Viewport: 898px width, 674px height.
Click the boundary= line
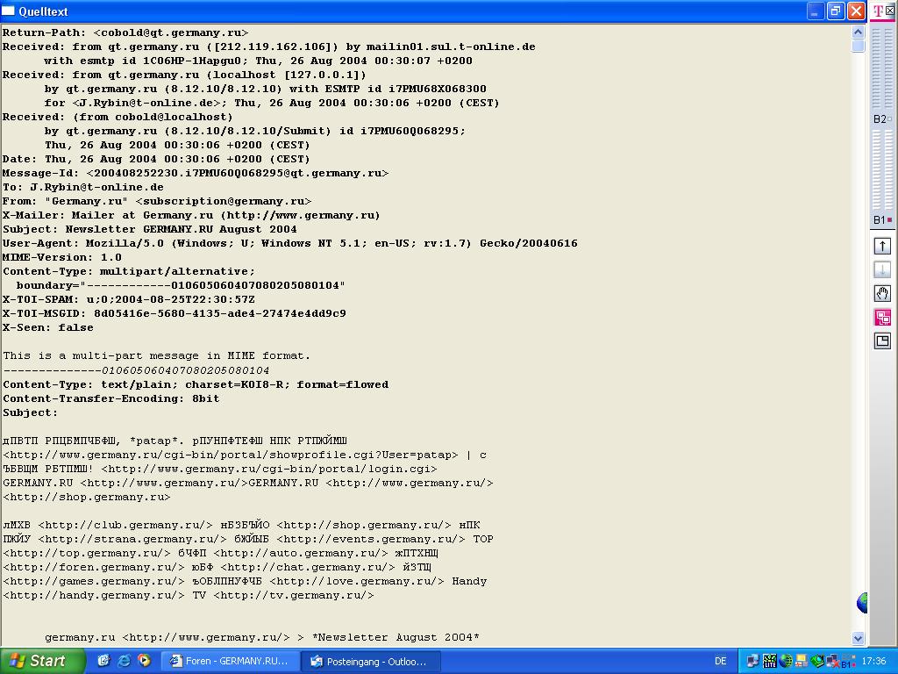[x=181, y=285]
